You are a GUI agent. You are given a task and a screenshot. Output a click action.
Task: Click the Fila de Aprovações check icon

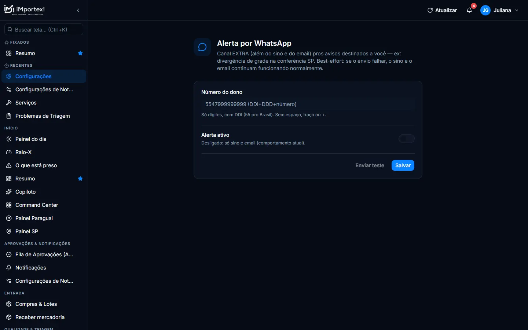click(x=9, y=254)
